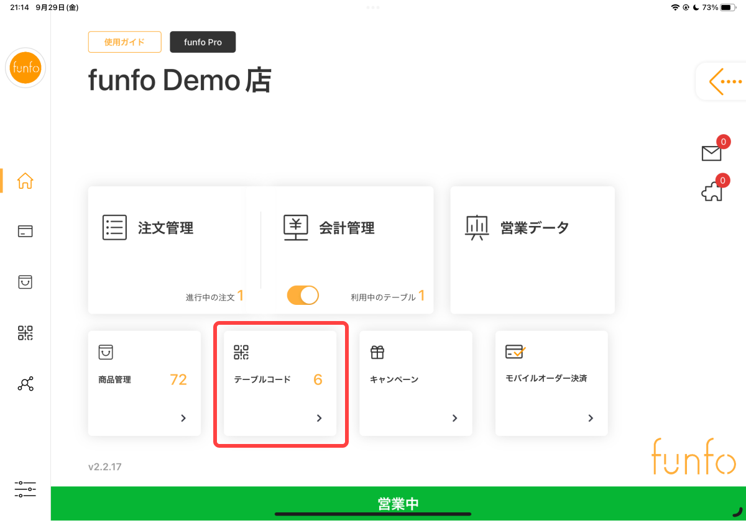Screen dimensions: 746x521
Task: Tap the Wi-Fi icon in status bar
Action: 675,7
